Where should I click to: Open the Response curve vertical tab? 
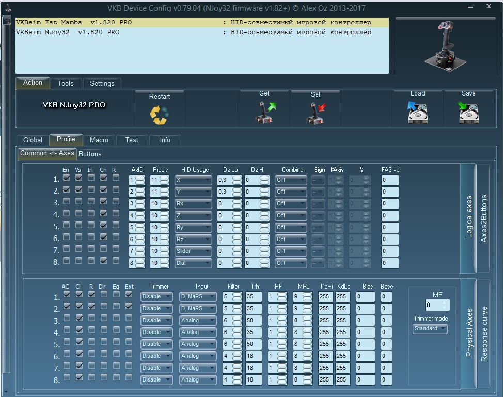coord(484,334)
